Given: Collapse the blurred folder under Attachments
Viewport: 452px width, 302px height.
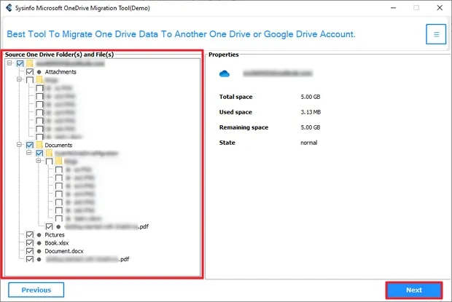Looking at the screenshot, I should click(19, 80).
